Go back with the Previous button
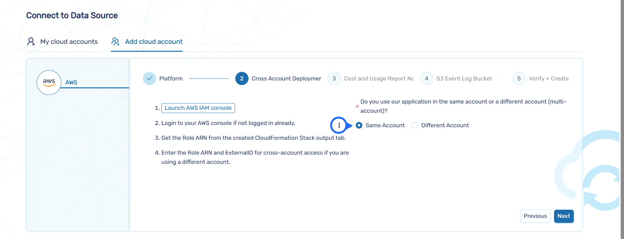Screen dimensions: 624x239 (x=535, y=216)
